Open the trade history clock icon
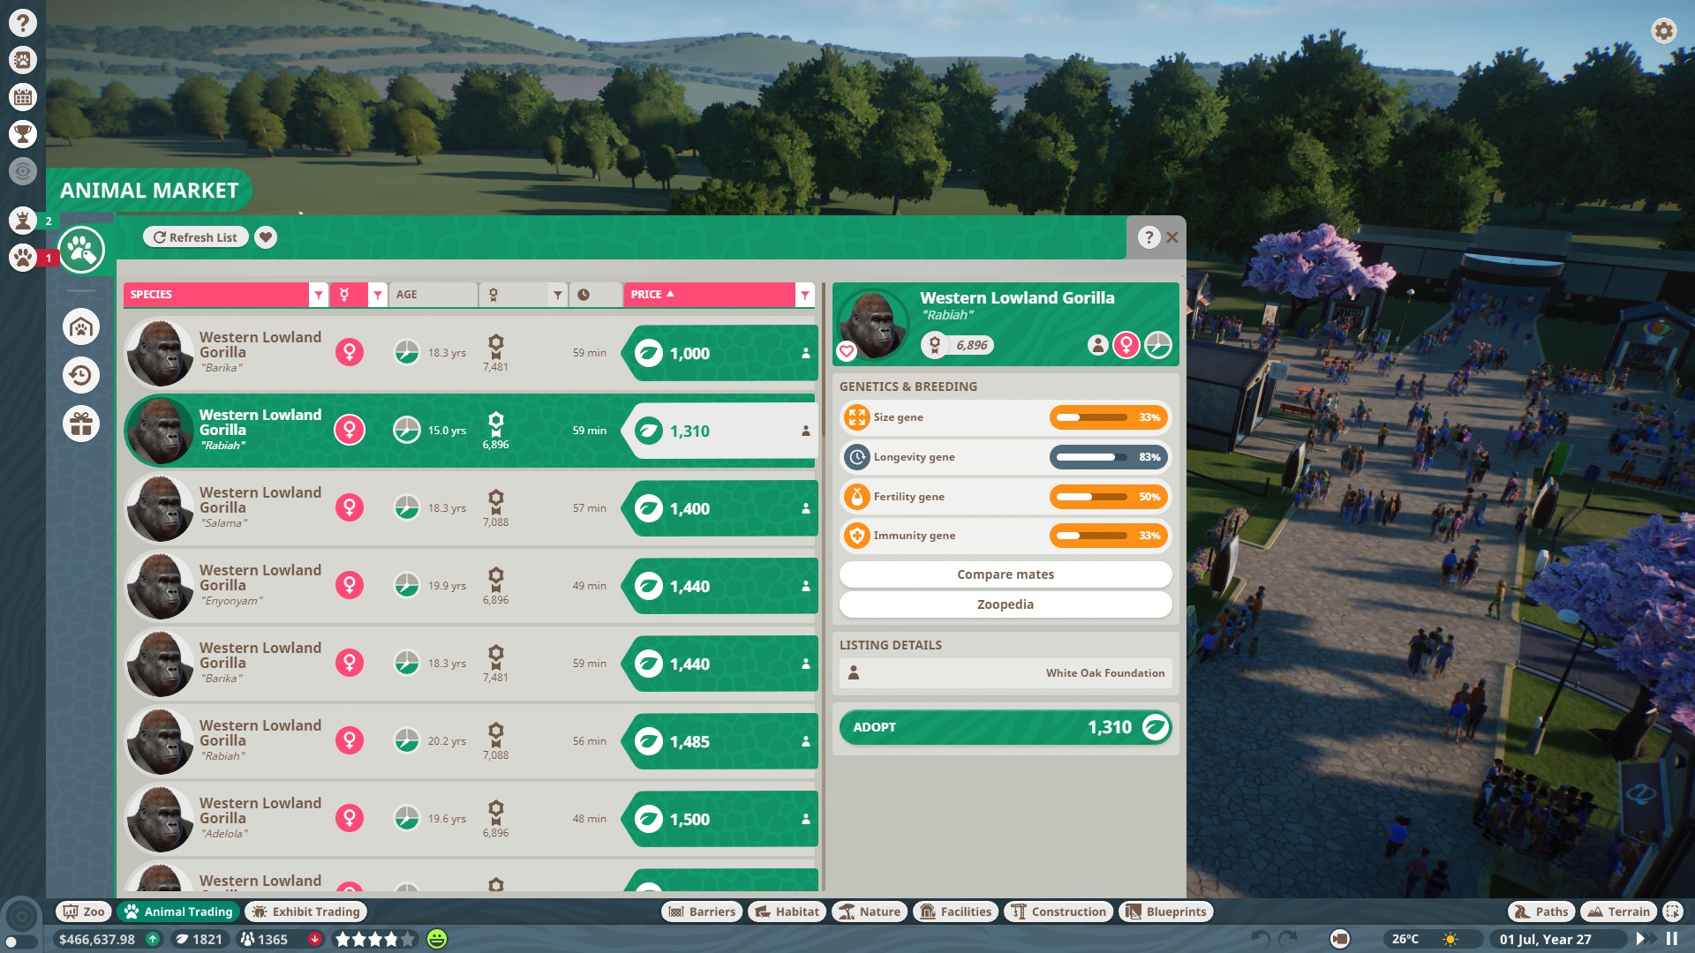 coord(81,376)
